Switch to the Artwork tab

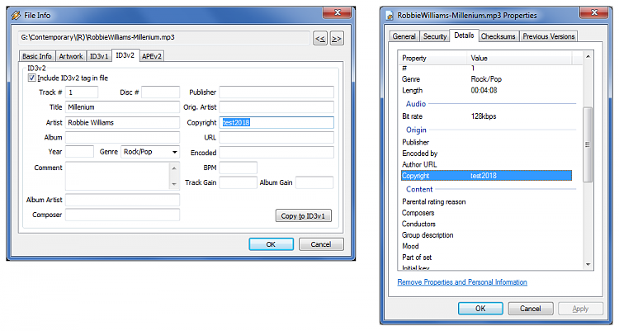71,56
